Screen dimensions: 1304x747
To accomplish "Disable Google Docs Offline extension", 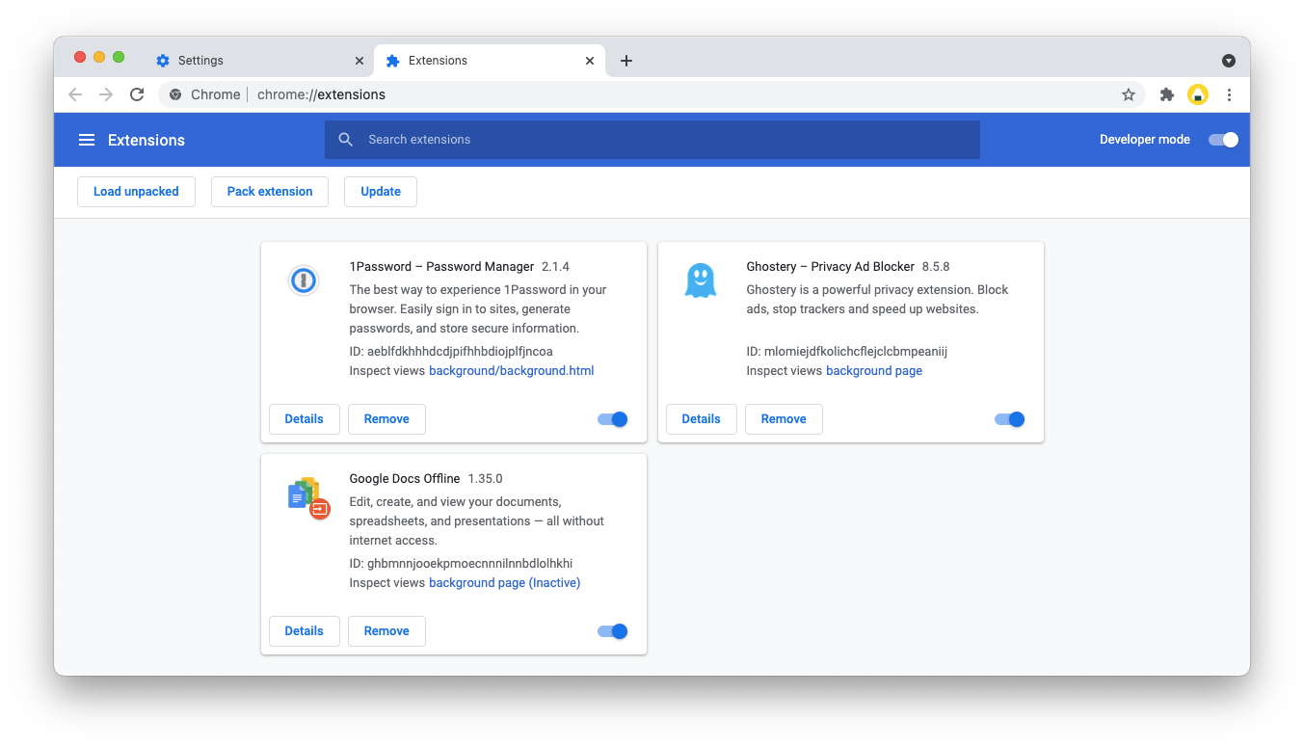I will click(613, 631).
